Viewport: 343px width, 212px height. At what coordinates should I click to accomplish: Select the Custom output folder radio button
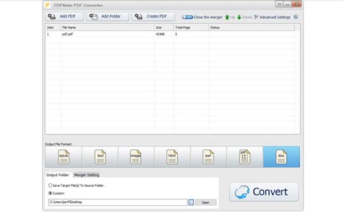50,193
